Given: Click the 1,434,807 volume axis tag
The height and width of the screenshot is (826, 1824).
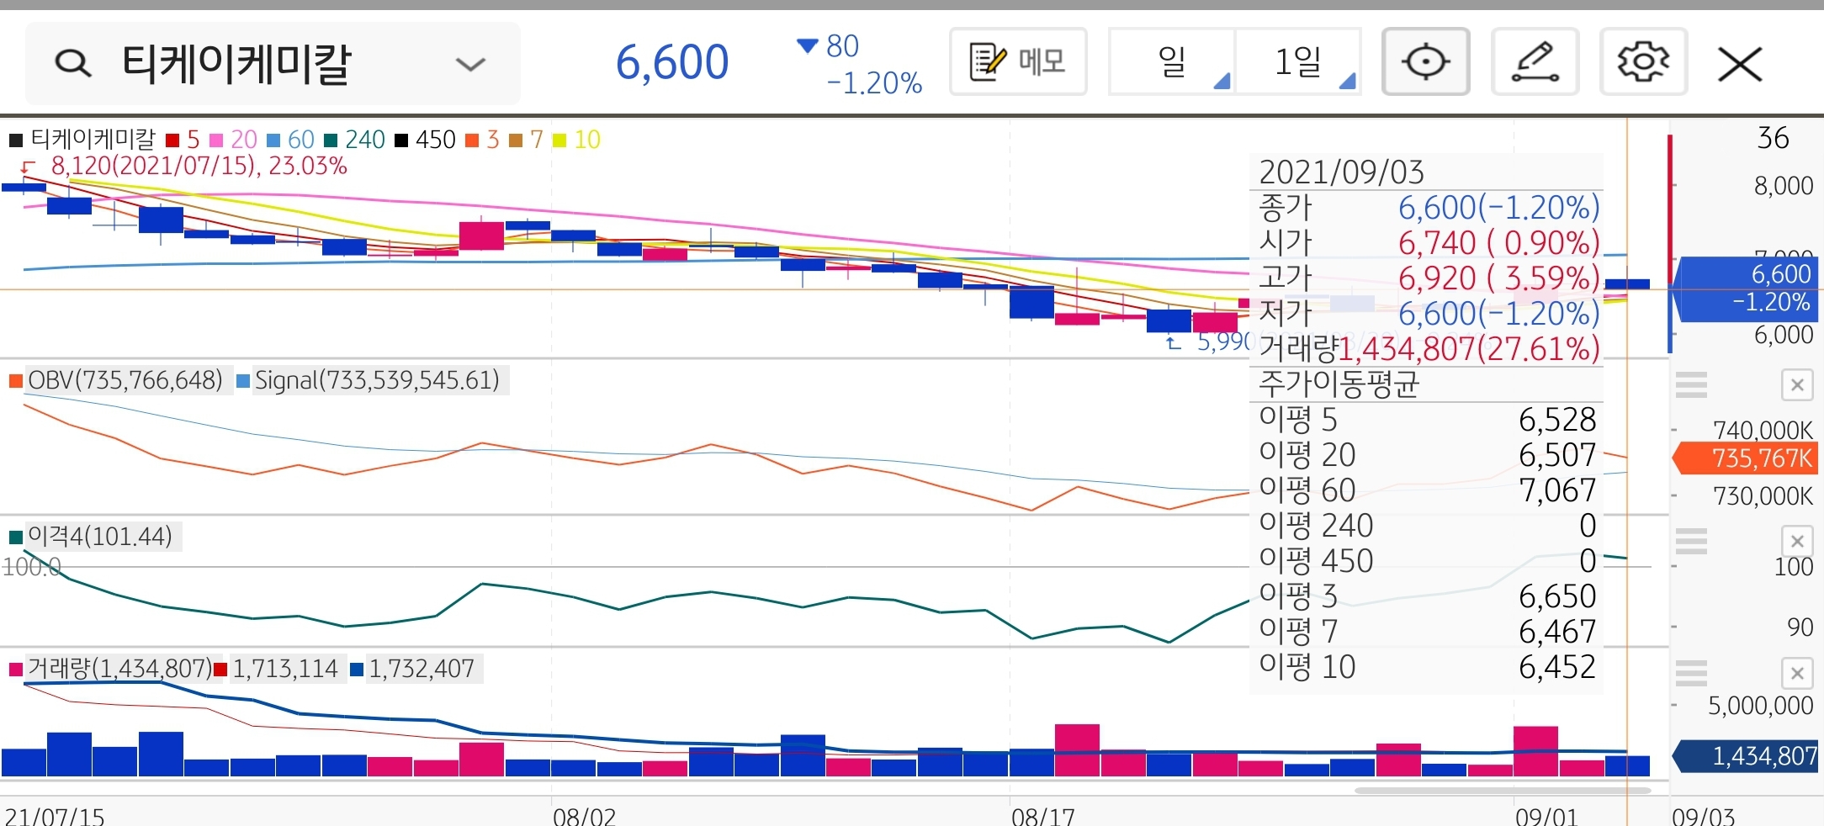Looking at the screenshot, I should pos(1747,756).
